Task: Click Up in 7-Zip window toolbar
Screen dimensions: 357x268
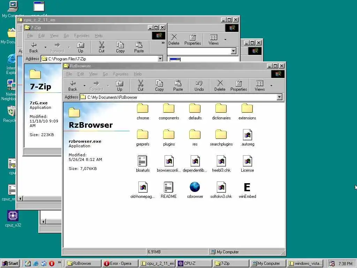Action: point(81,47)
